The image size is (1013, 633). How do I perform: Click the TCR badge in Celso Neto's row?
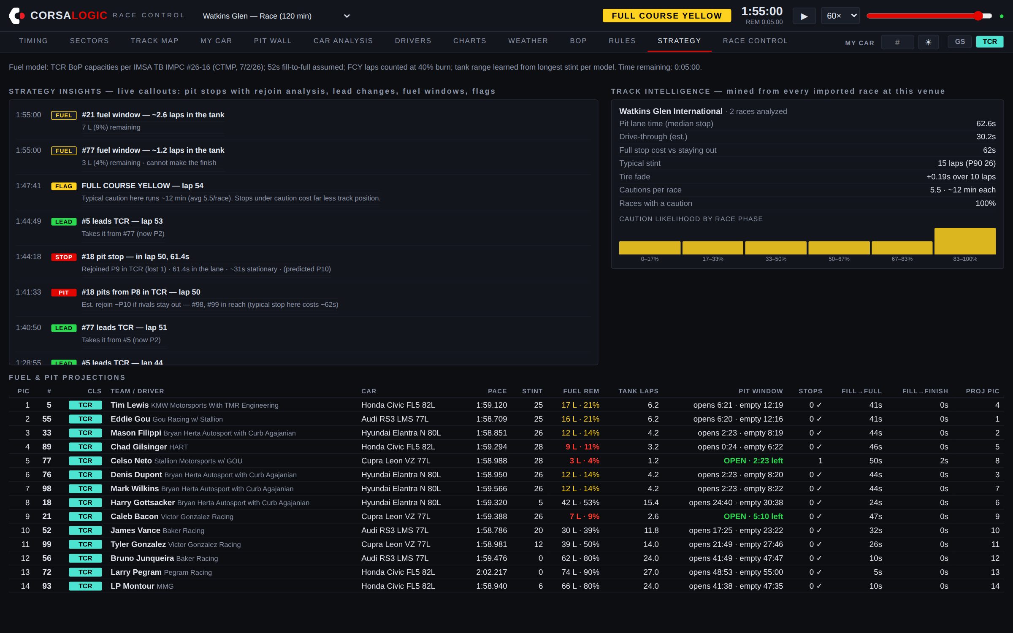click(x=85, y=461)
